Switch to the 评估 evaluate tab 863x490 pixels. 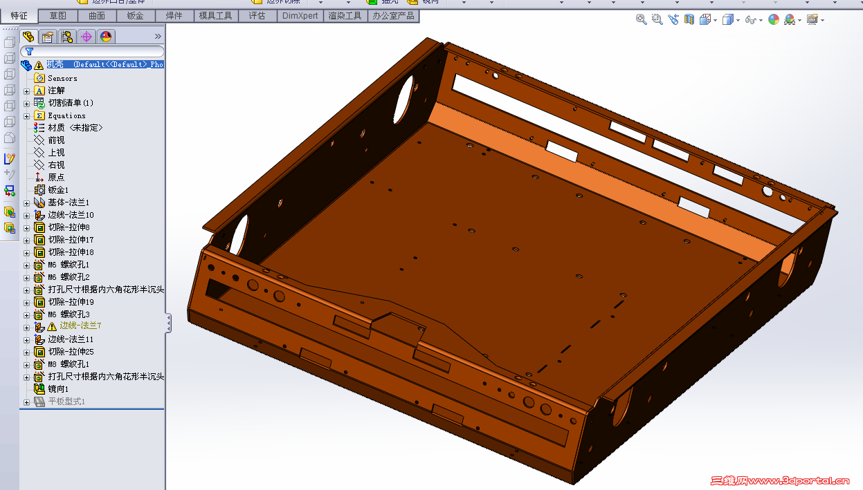[x=257, y=15]
